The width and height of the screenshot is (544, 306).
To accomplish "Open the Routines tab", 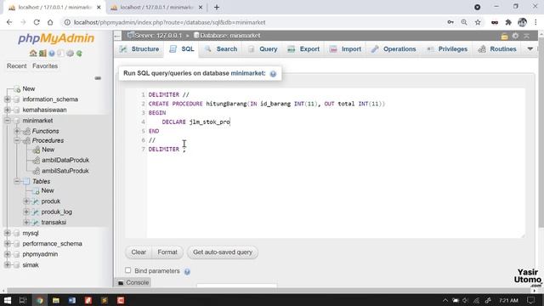I will pos(497,49).
